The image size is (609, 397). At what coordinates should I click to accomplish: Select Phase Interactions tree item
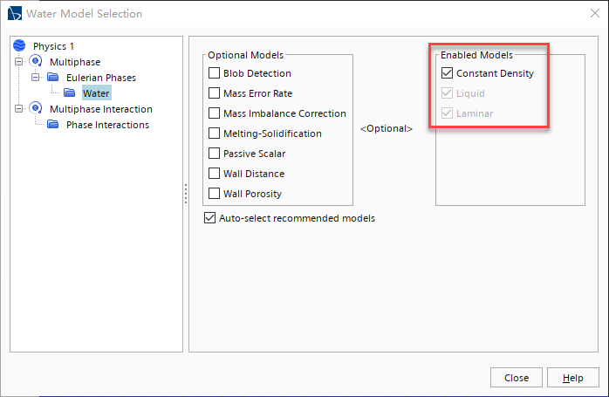[x=107, y=125]
